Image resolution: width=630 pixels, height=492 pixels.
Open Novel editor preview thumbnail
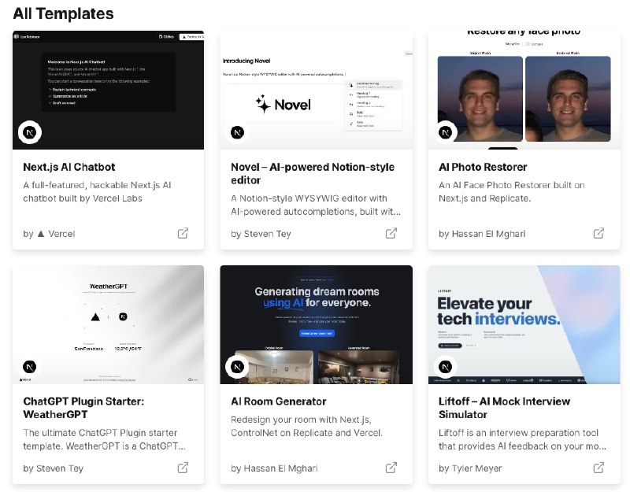click(x=317, y=90)
